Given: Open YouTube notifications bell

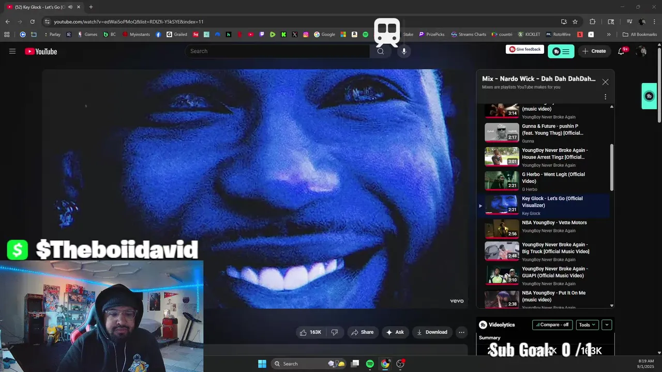Looking at the screenshot, I should [x=622, y=51].
